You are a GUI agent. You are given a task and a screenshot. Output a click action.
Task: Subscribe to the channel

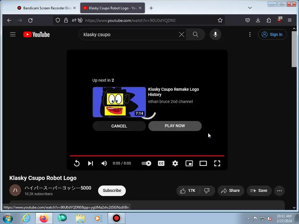(112, 191)
